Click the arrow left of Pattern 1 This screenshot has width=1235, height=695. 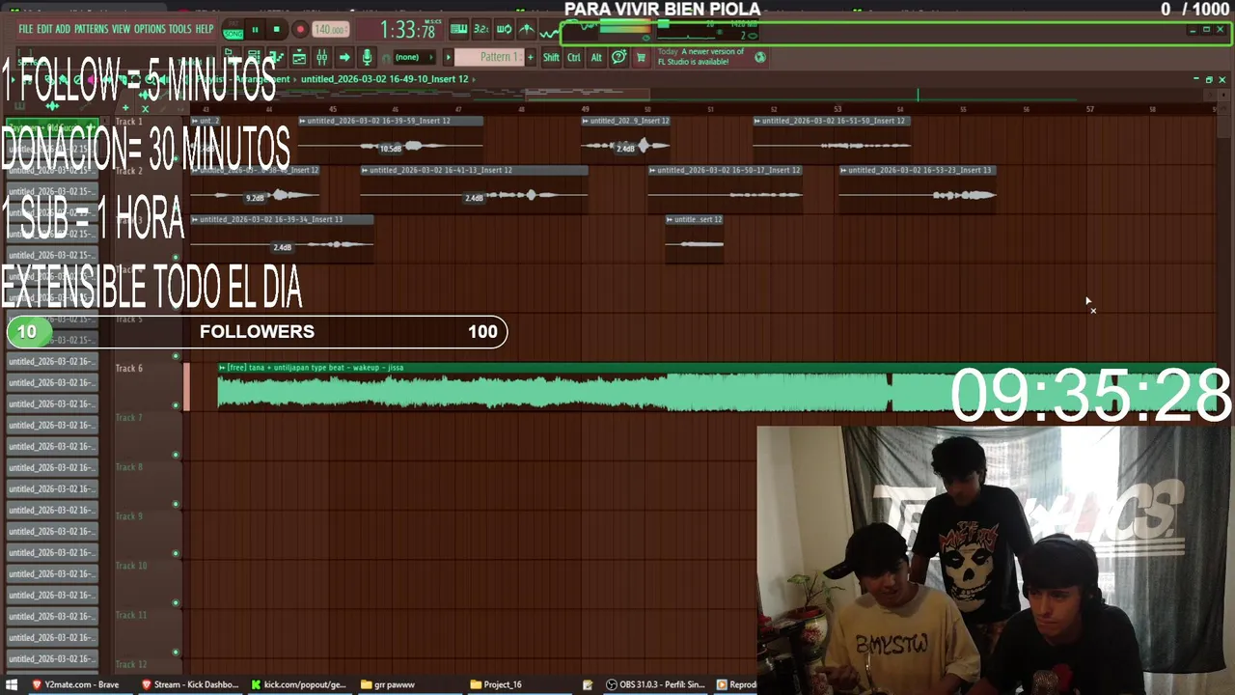tap(448, 57)
